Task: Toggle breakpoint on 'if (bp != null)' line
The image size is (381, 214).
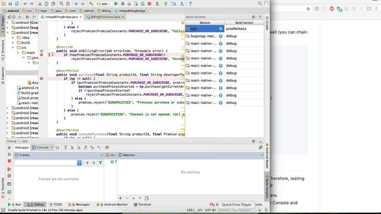Action: (42, 78)
